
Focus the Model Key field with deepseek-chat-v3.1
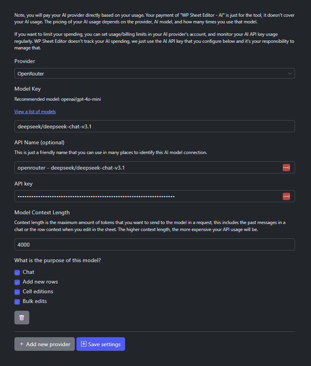[x=155, y=126]
